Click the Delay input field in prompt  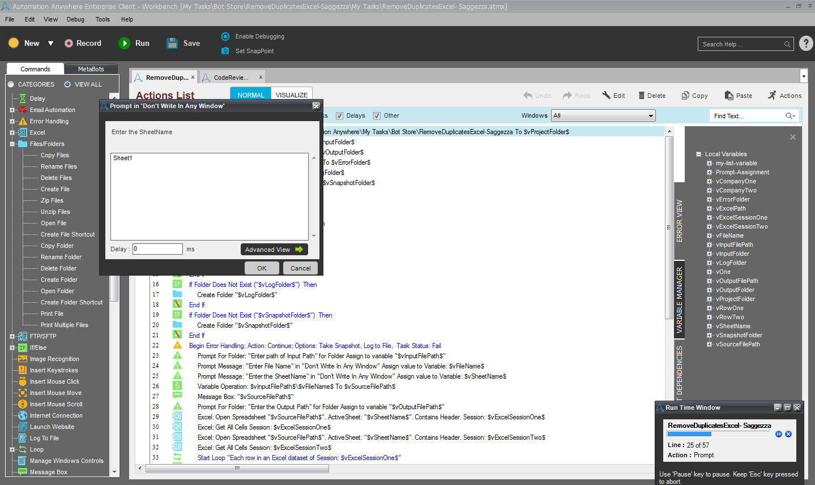(157, 249)
